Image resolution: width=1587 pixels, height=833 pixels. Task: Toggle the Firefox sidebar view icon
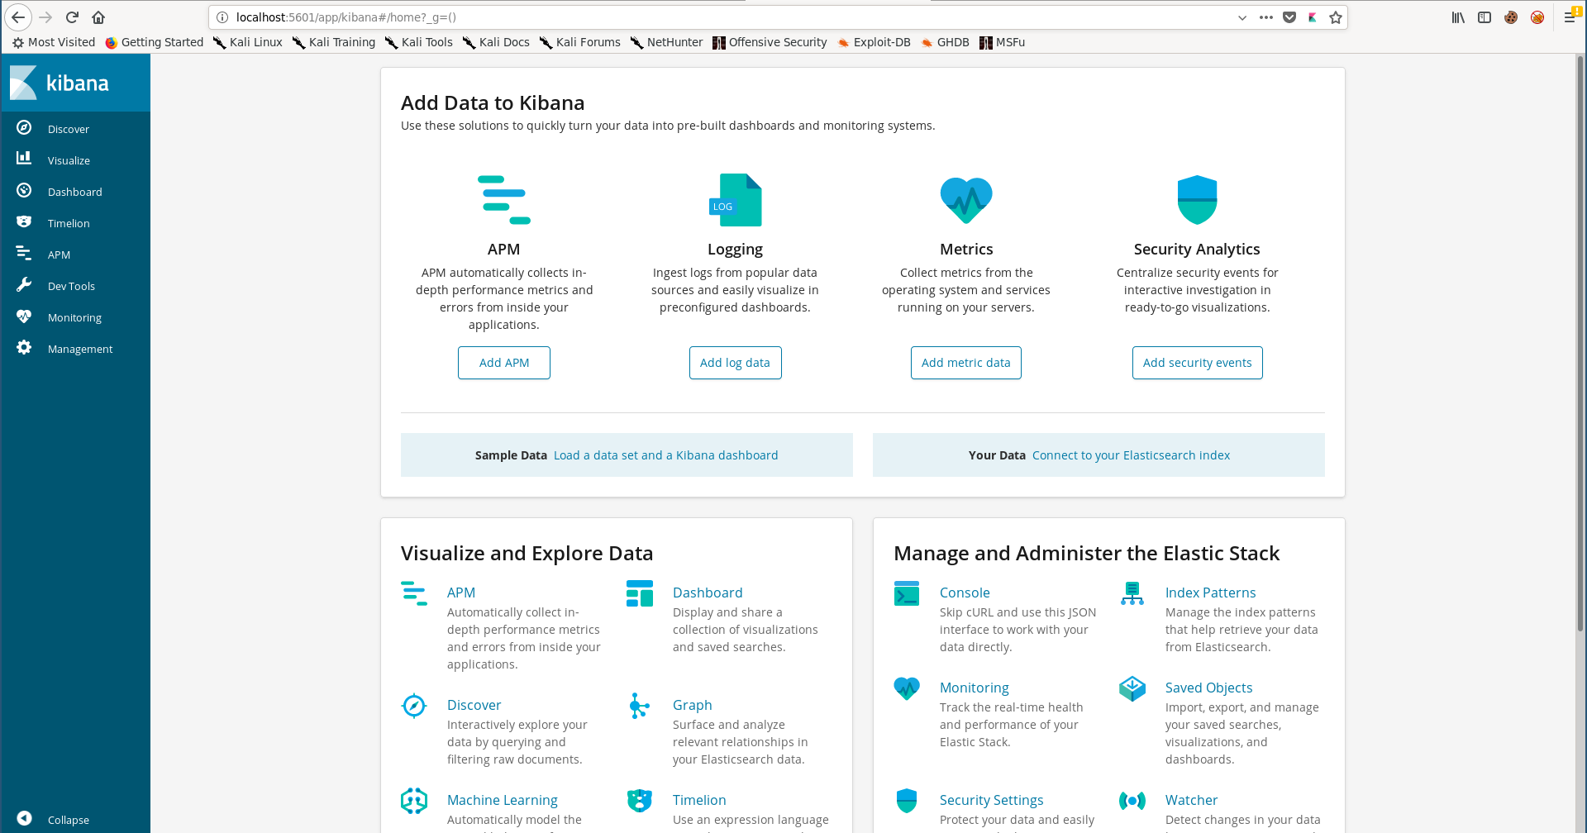(1485, 17)
